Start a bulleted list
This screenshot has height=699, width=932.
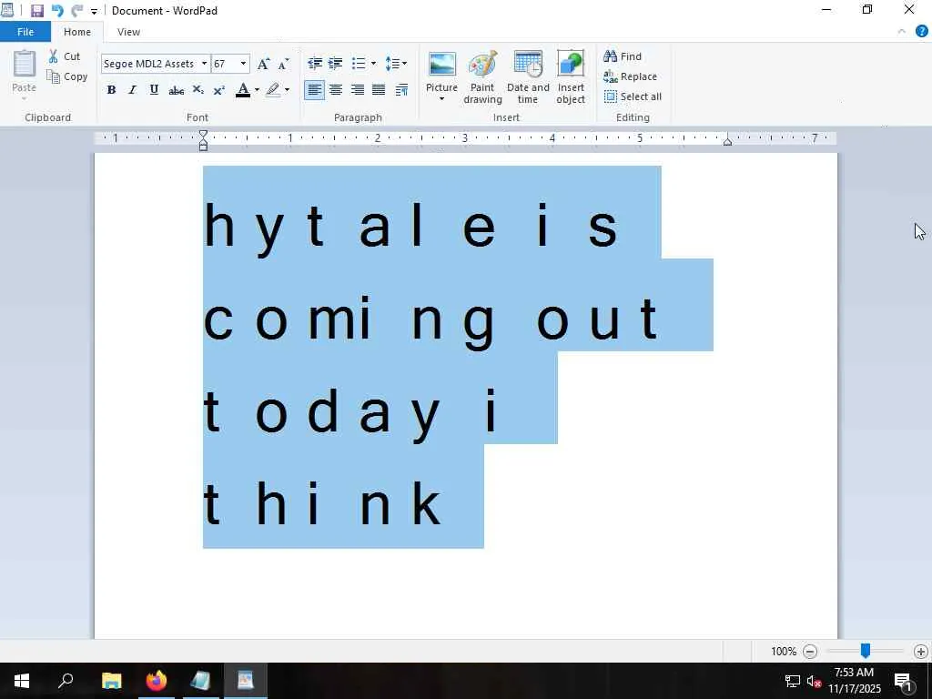click(x=359, y=63)
